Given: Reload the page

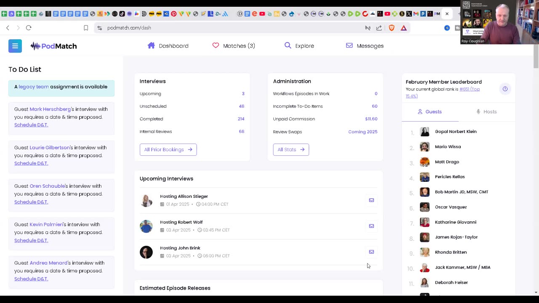Looking at the screenshot, I should tap(29, 28).
